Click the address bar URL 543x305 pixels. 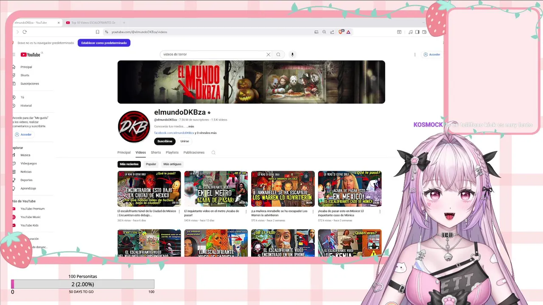click(x=139, y=32)
